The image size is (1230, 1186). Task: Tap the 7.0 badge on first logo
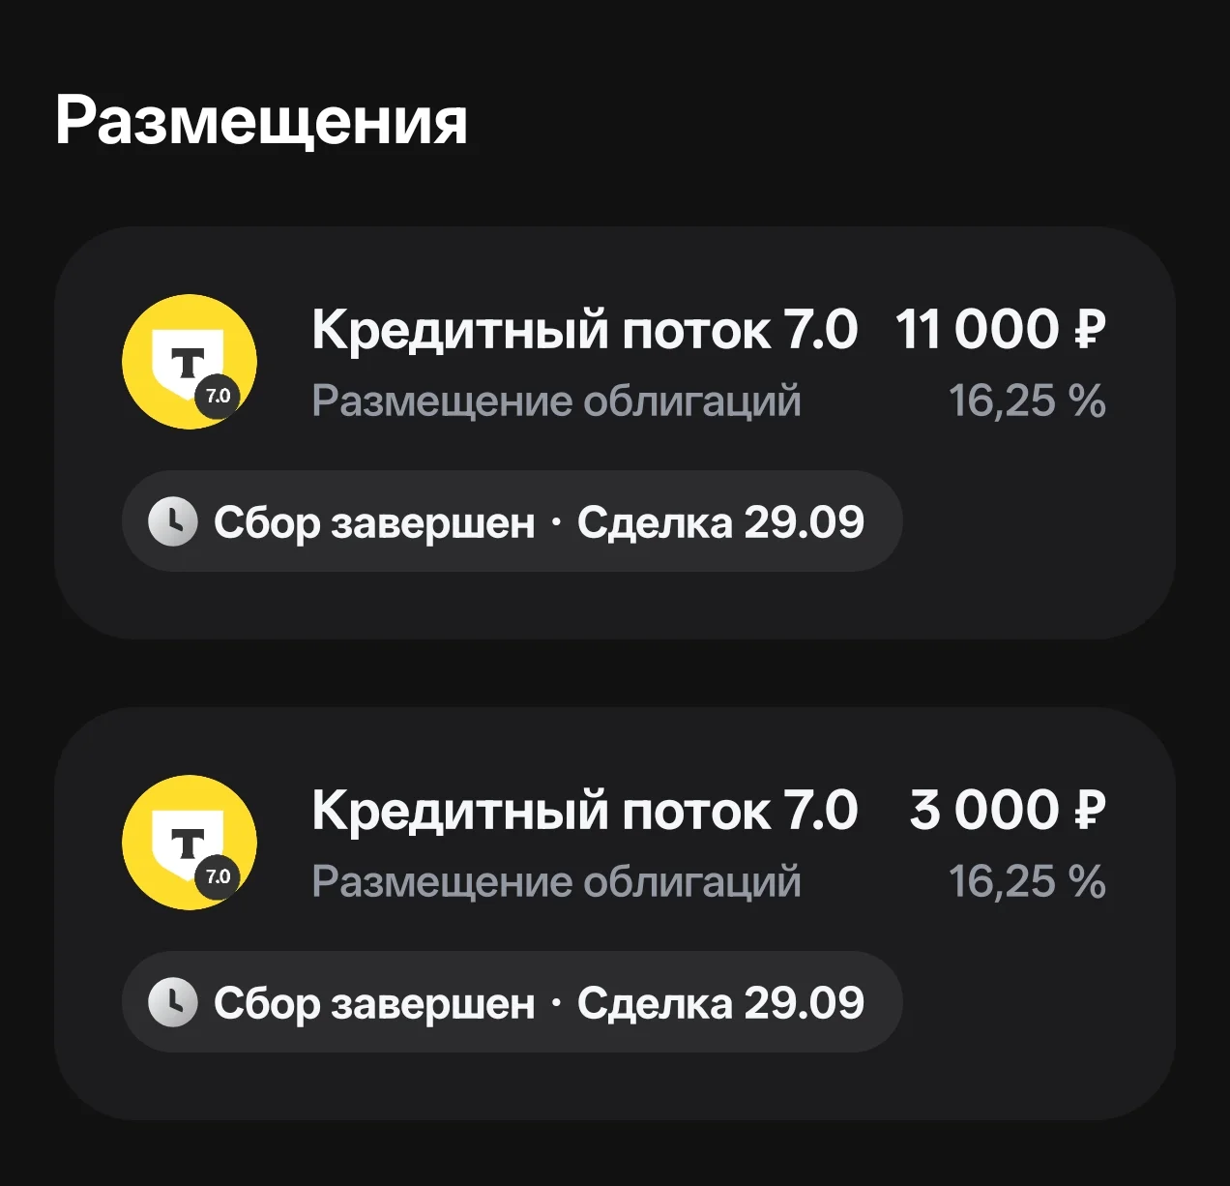(x=219, y=396)
